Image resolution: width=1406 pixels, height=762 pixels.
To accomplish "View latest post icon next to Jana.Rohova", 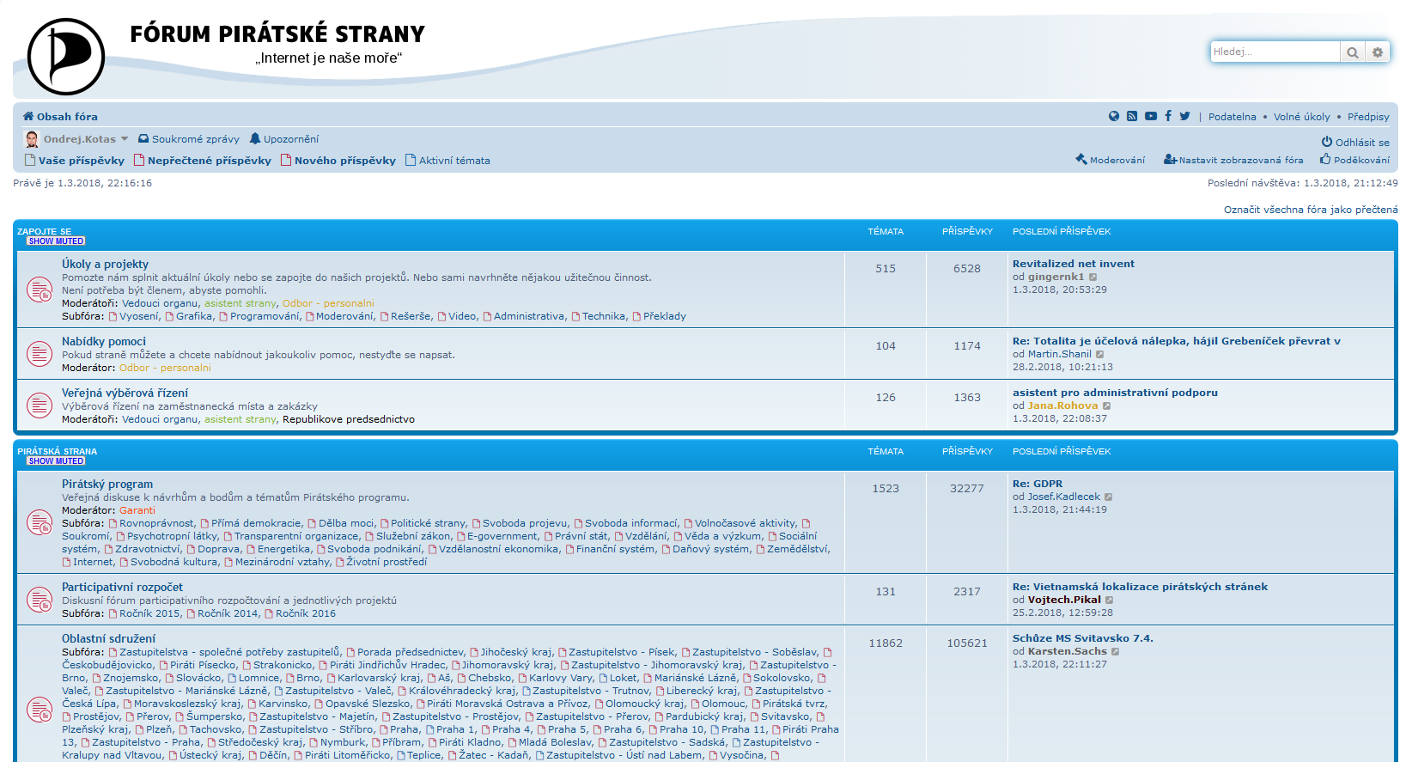I will pyautogui.click(x=1106, y=406).
